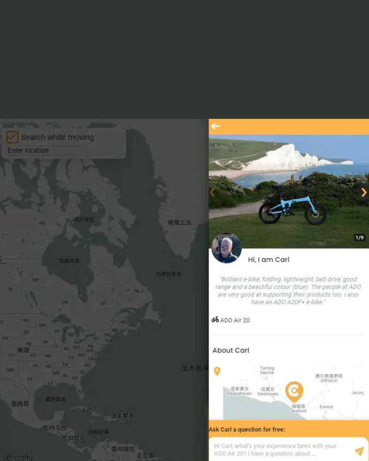Viewport: 369px width, 461px height.
Task: Click Ask Carl a question label
Action: (x=247, y=429)
